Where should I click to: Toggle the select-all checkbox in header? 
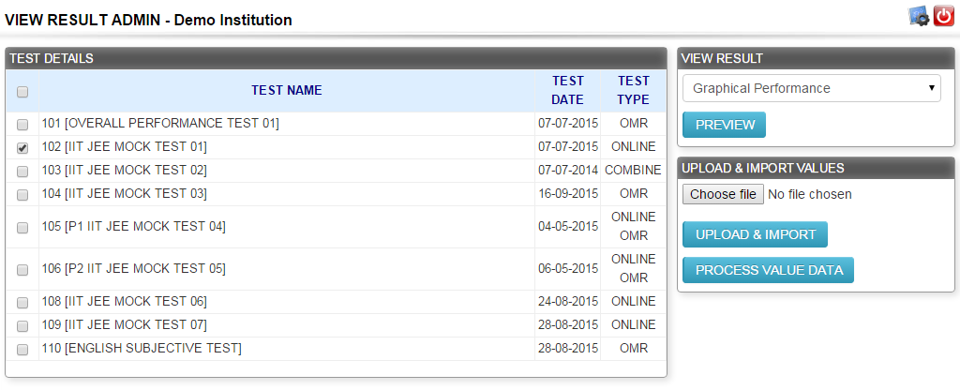(22, 92)
